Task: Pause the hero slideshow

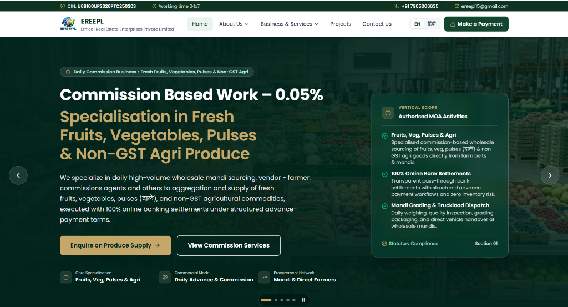Action: [x=303, y=300]
